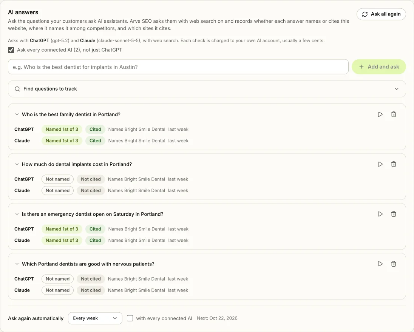Collapse the dental implants cost question

click(x=17, y=164)
